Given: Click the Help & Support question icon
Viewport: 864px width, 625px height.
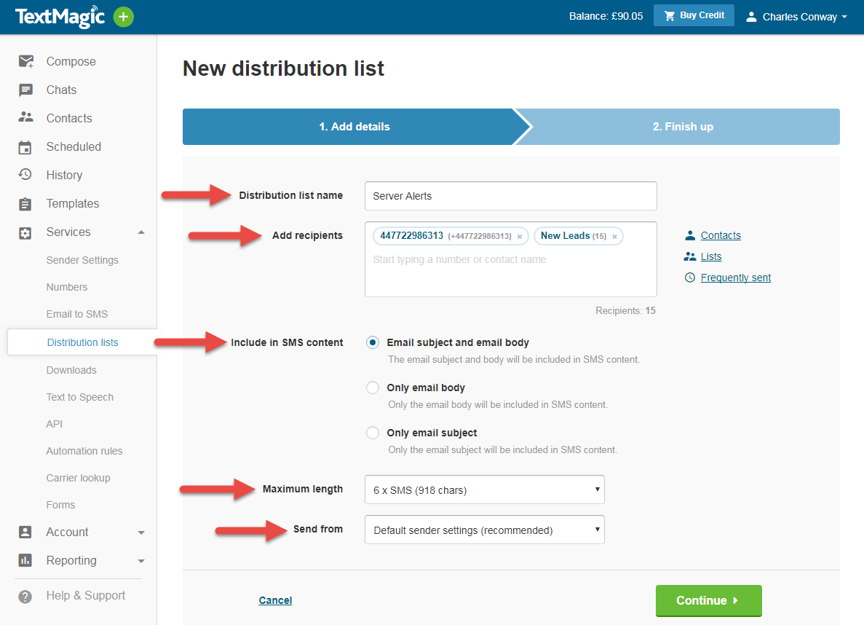Looking at the screenshot, I should tap(25, 596).
